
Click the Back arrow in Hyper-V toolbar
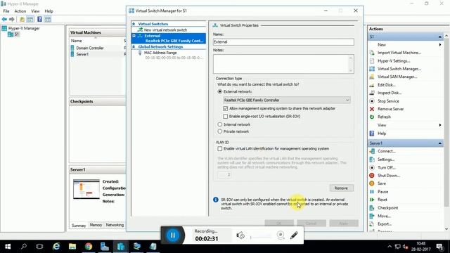[x=4, y=19]
